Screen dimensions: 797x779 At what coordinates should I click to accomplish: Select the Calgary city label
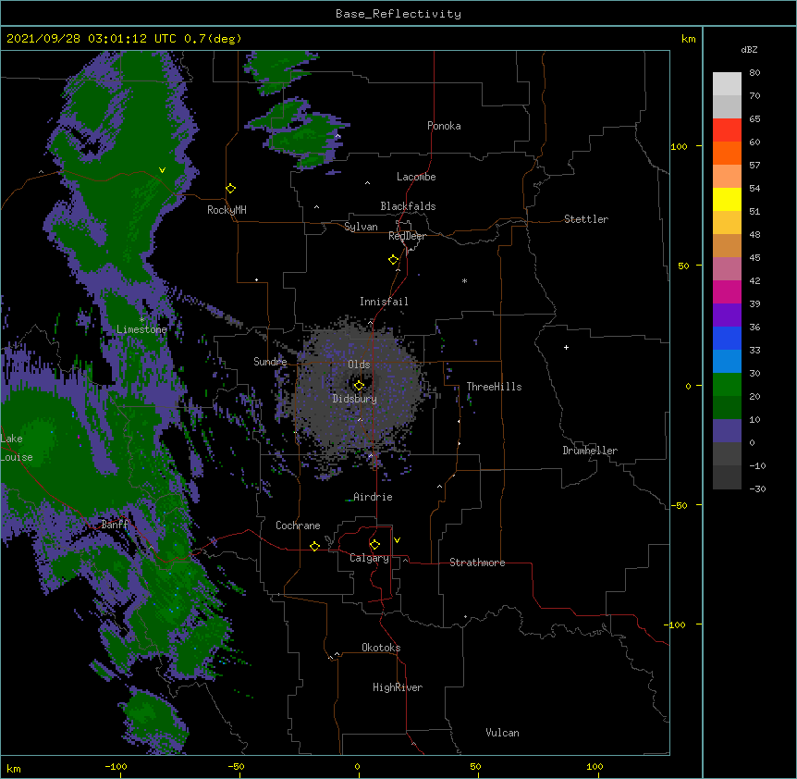pos(369,558)
